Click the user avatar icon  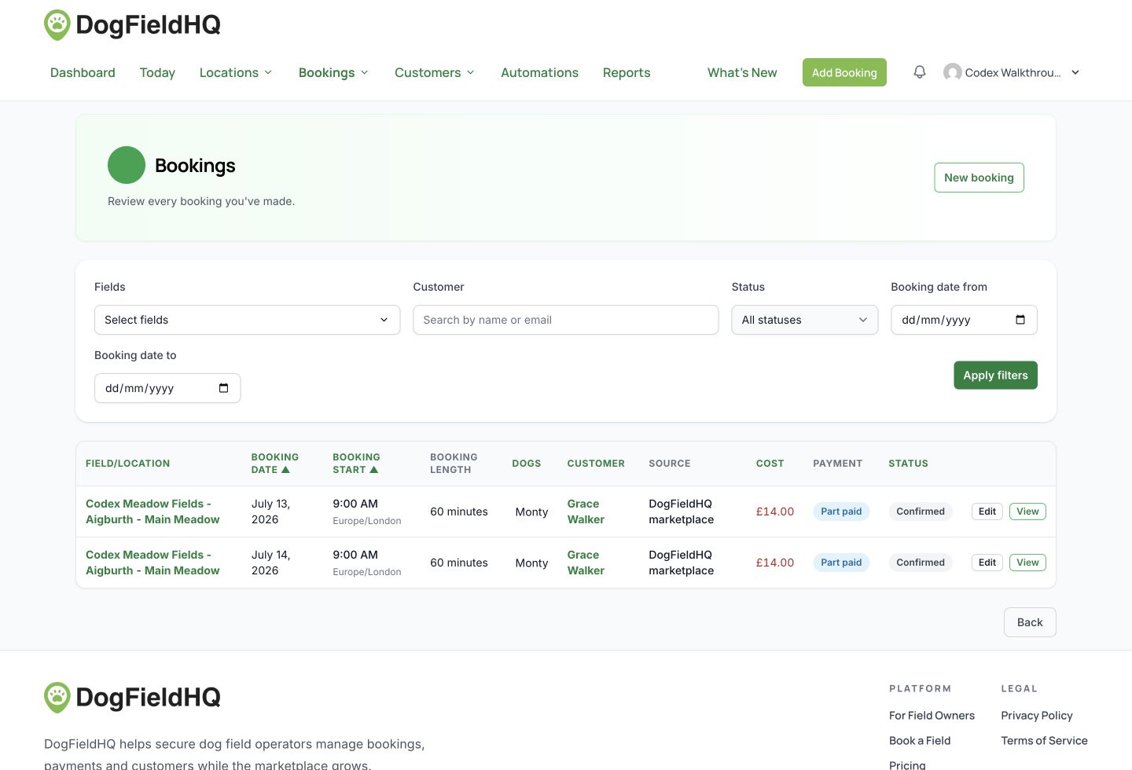pyautogui.click(x=953, y=72)
